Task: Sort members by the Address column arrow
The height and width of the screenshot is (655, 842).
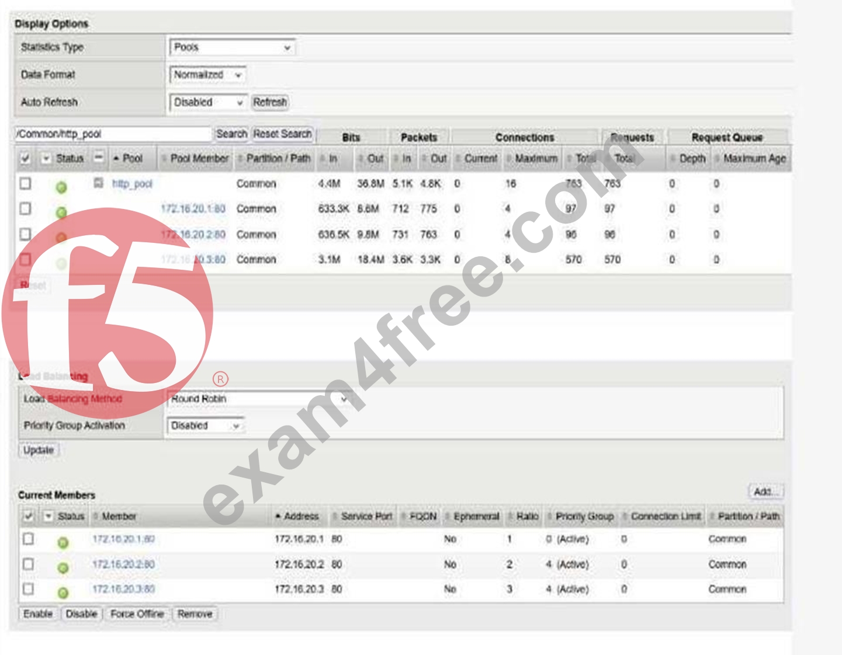Action: [x=278, y=517]
